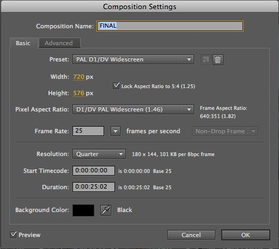Open the Pixel Aspect Ratio dropdown
The height and width of the screenshot is (249, 279).
coord(133,109)
